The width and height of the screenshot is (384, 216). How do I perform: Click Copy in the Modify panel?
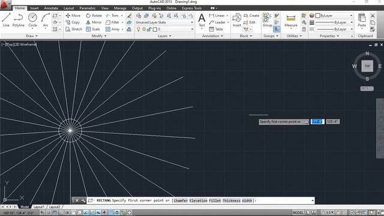tap(73, 22)
